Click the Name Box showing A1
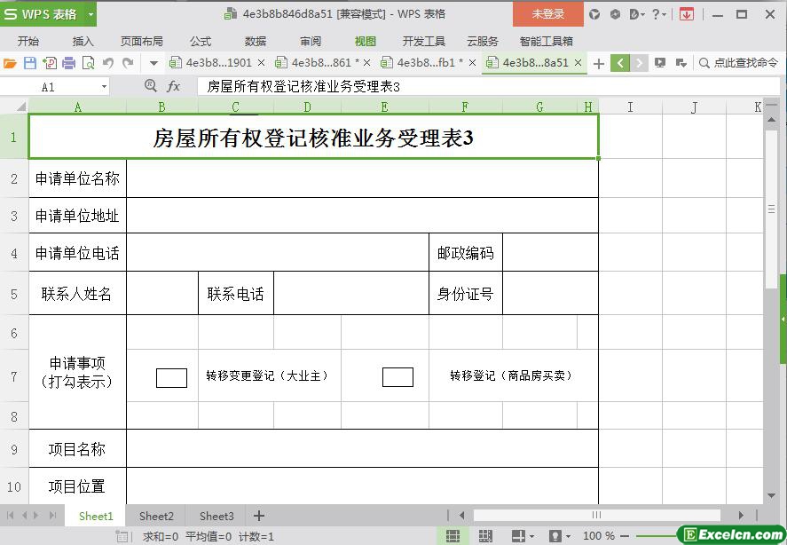This screenshot has width=787, height=545. tap(48, 87)
